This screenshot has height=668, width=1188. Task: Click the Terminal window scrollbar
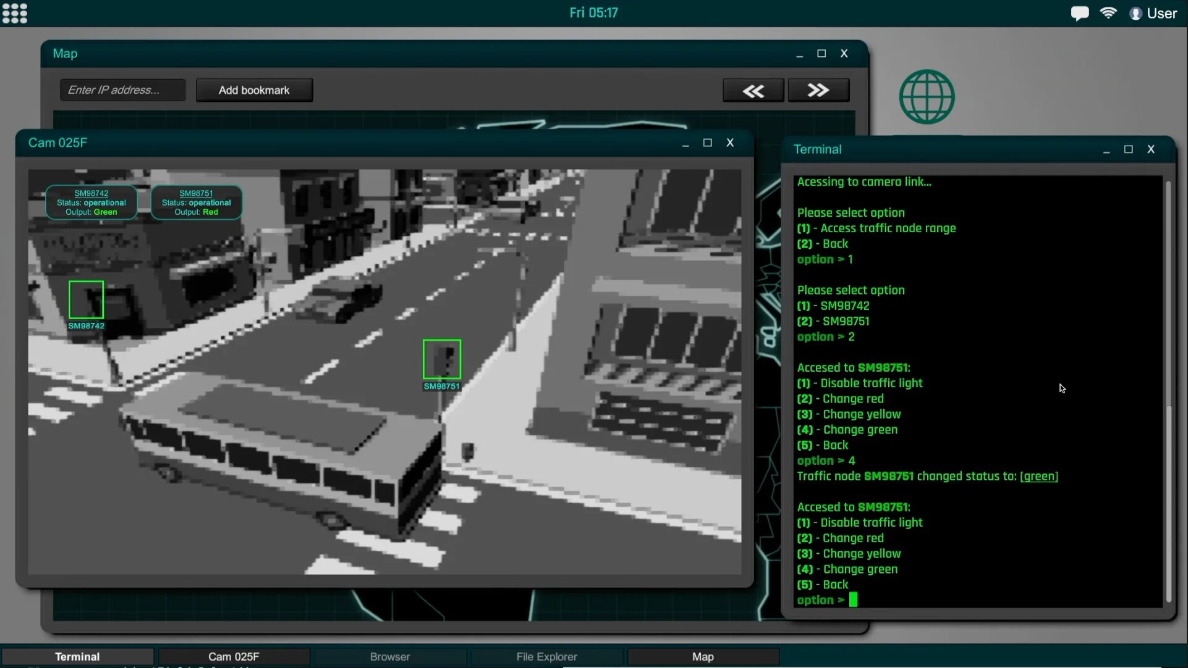1168,503
